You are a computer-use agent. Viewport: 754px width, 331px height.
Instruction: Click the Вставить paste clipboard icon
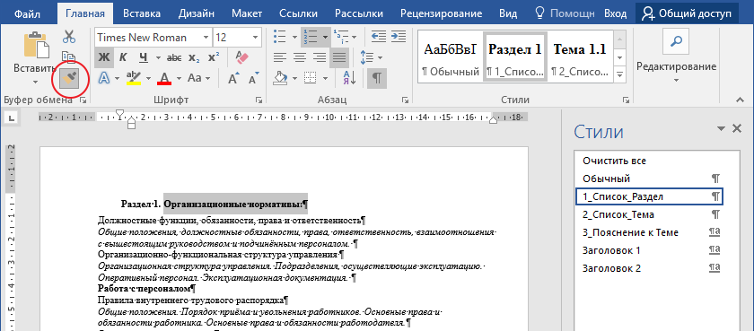click(36, 45)
